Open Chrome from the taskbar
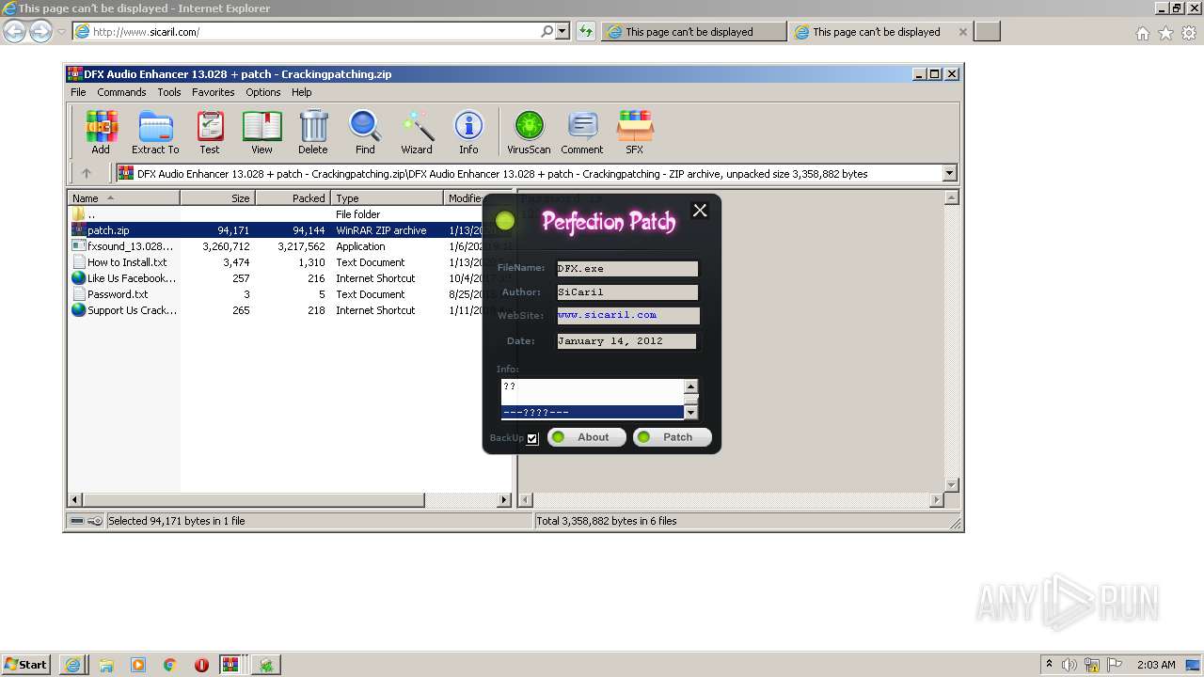 click(x=169, y=665)
